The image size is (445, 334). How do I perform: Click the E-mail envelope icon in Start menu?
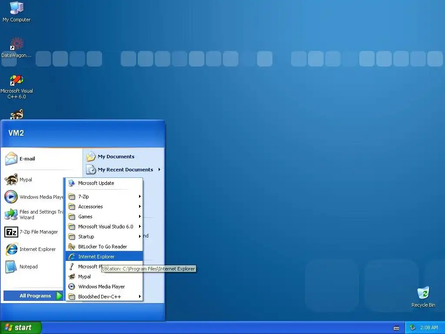pos(11,159)
